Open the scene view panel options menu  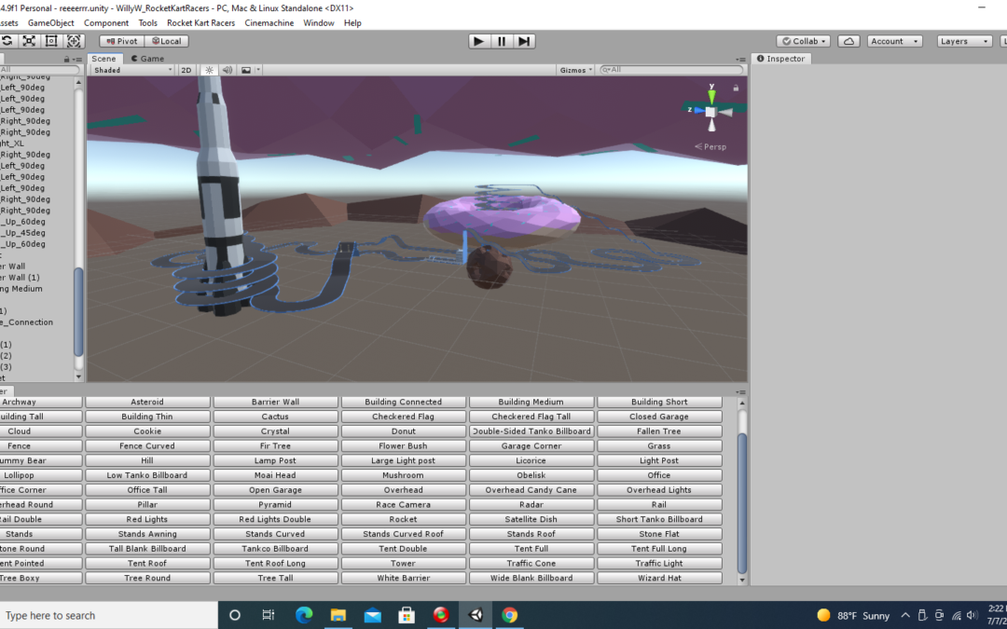tap(740, 59)
